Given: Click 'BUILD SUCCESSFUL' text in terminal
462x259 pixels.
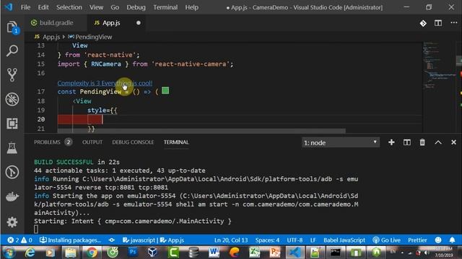Looking at the screenshot, I should [x=64, y=162].
